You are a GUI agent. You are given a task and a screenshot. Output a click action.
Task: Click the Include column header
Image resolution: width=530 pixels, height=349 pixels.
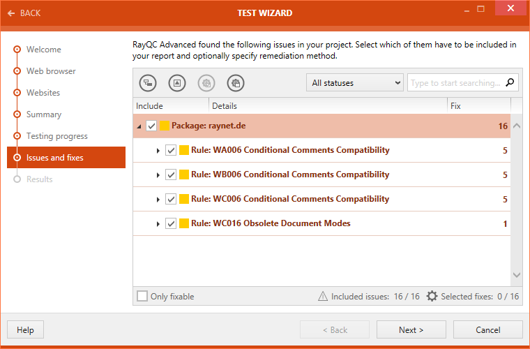[171, 106]
